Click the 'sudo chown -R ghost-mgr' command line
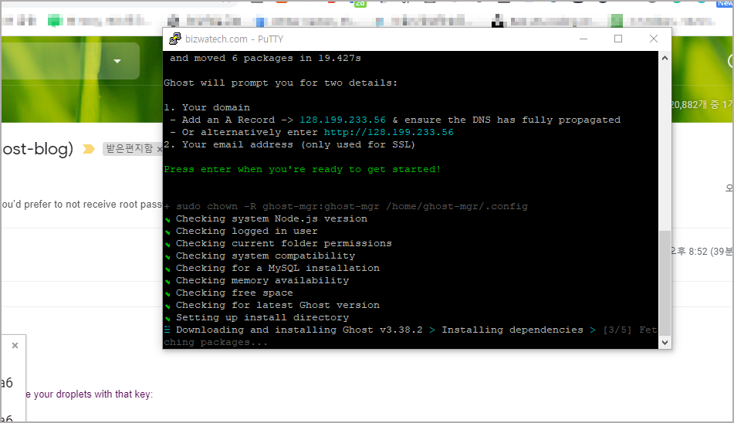This screenshot has height=423, width=734. coord(346,206)
